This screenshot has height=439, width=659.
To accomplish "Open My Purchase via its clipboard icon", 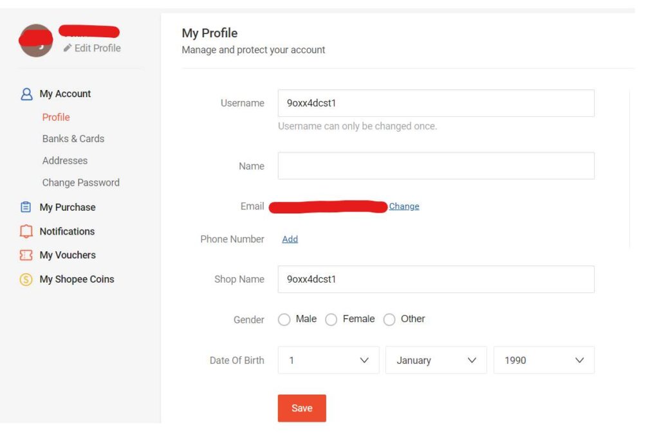I will click(25, 207).
